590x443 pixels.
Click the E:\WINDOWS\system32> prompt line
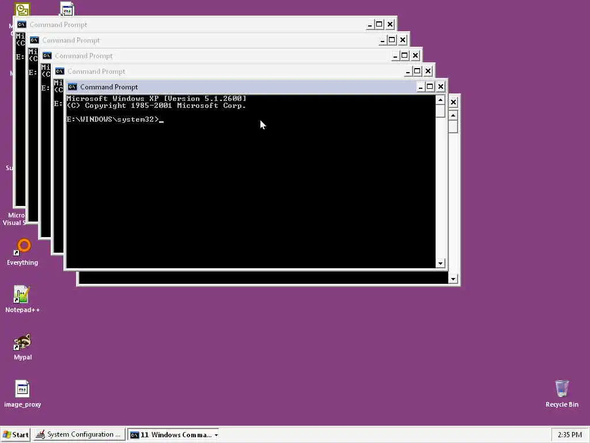[x=115, y=119]
